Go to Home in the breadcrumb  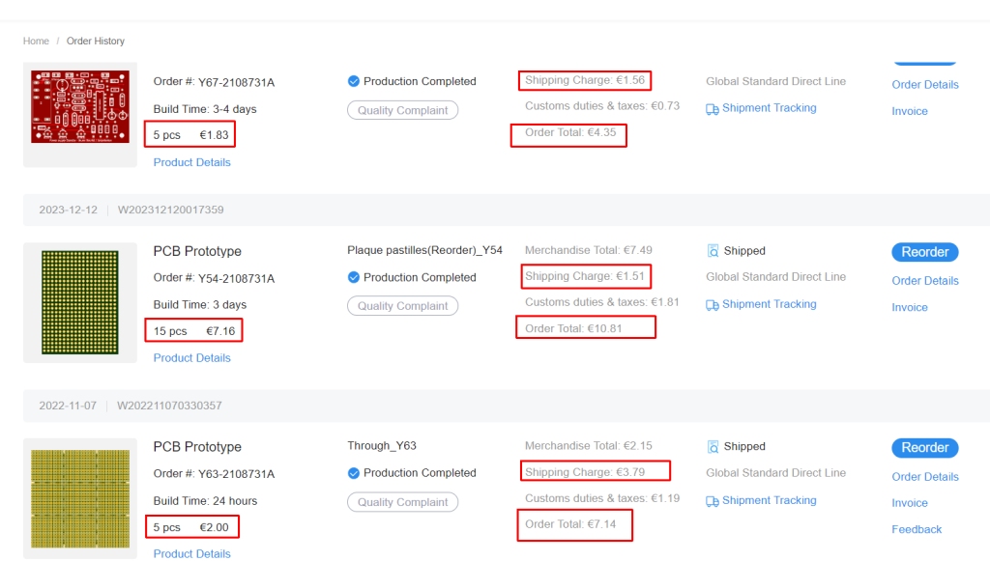pos(36,42)
